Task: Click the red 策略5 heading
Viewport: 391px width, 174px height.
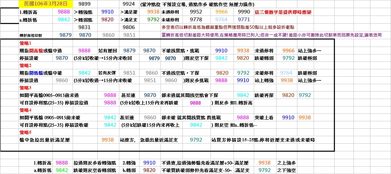Action: pos(25,132)
